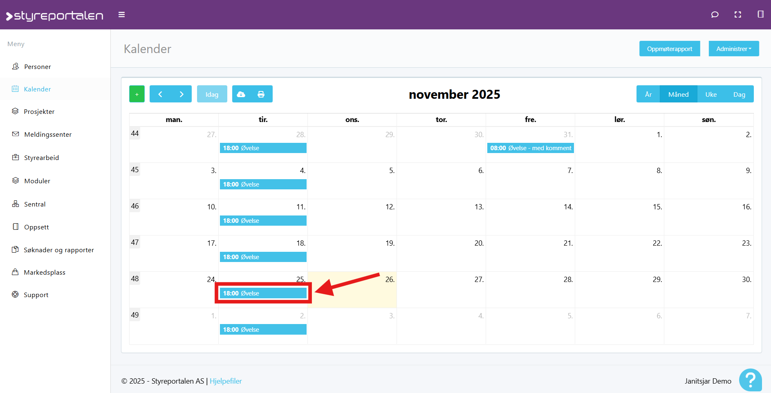Go to previous month arrow
This screenshot has width=771, height=393.
tap(160, 94)
